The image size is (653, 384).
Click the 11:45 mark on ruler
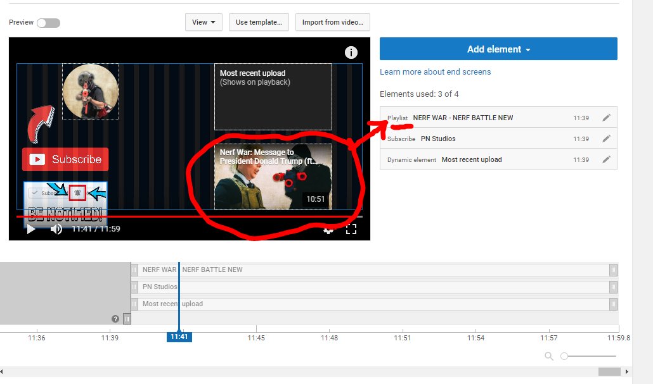(256, 338)
